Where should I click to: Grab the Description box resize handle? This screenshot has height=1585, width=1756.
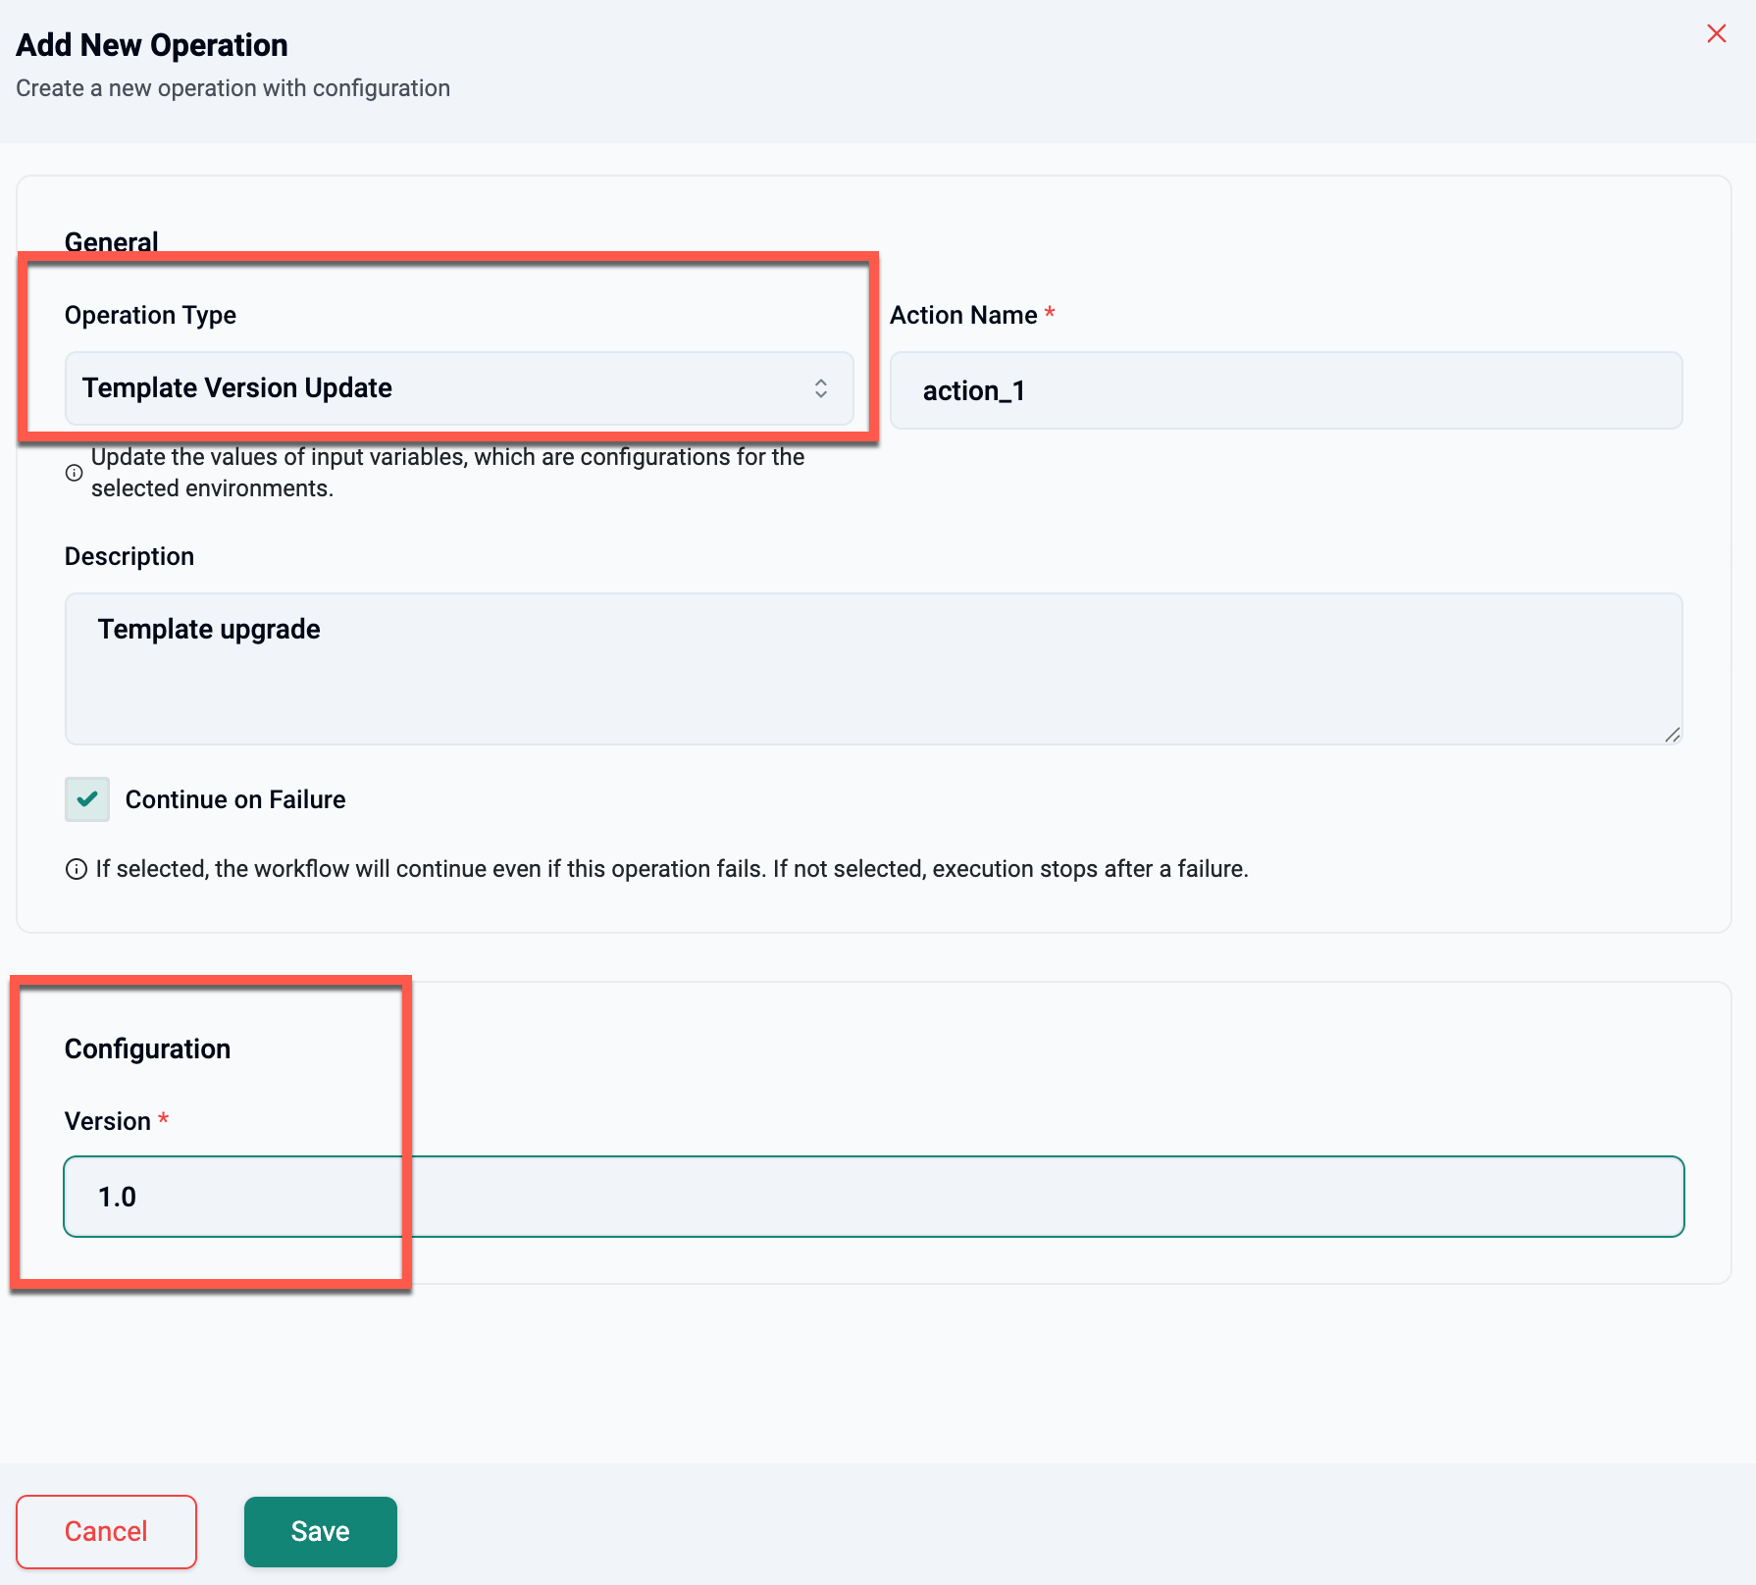[1672, 735]
